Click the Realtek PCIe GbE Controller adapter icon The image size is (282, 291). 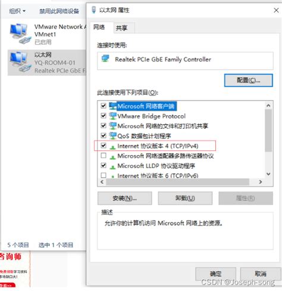point(105,59)
